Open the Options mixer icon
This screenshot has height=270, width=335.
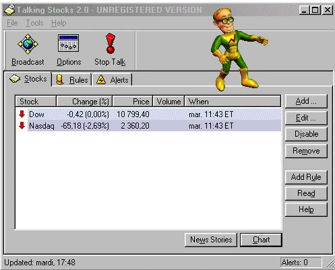pos(68,43)
